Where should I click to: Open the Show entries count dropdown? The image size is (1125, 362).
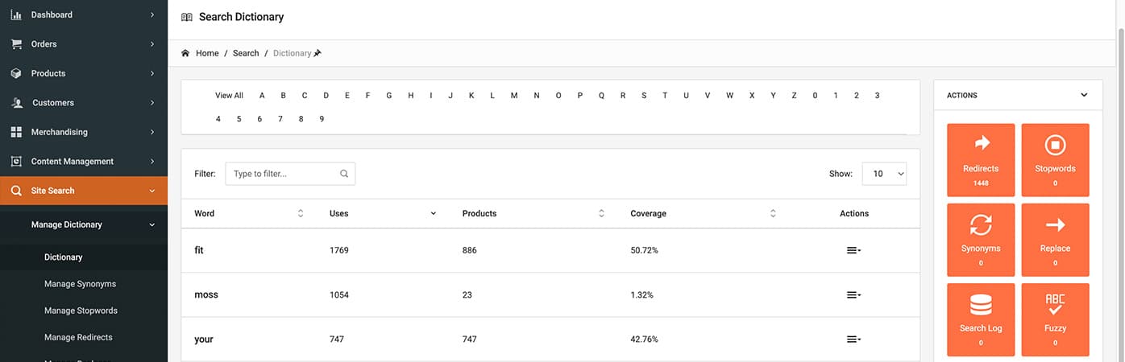[x=884, y=174]
